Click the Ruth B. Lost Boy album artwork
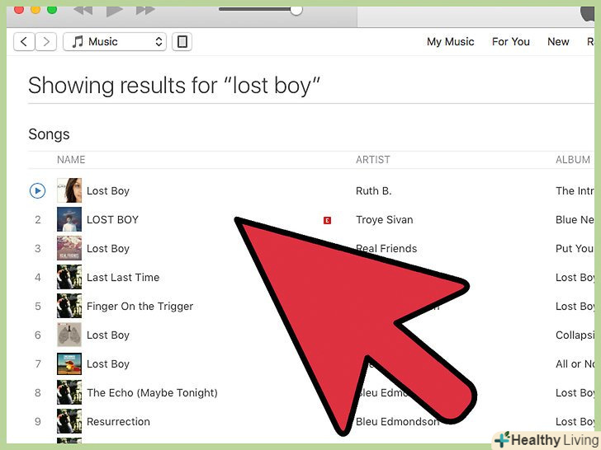Image resolution: width=601 pixels, height=450 pixels. (x=69, y=190)
